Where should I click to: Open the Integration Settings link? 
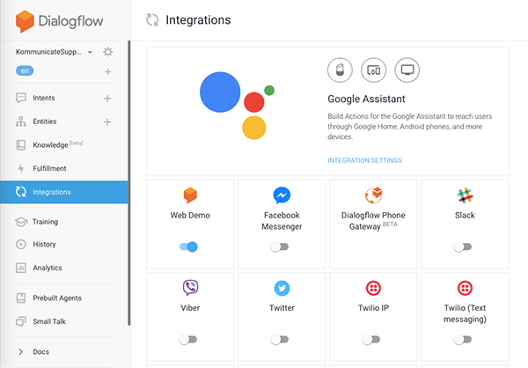(364, 160)
